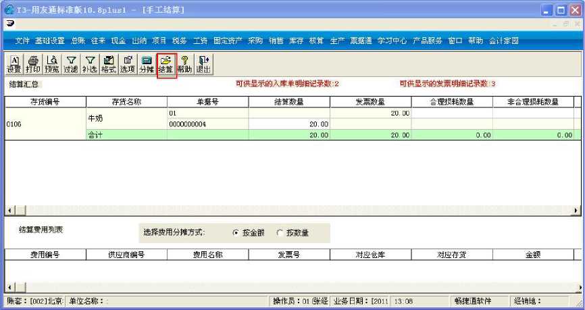The height and width of the screenshot is (310, 585).
Task: Click the 操作员 status bar entry
Action: tap(300, 301)
